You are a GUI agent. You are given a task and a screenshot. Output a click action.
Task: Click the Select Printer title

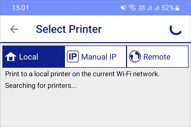[x=69, y=29]
